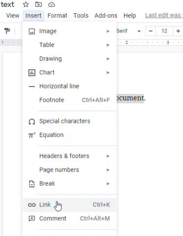
Task: Choose Comment from the Insert menu
Action: pyautogui.click(x=69, y=219)
